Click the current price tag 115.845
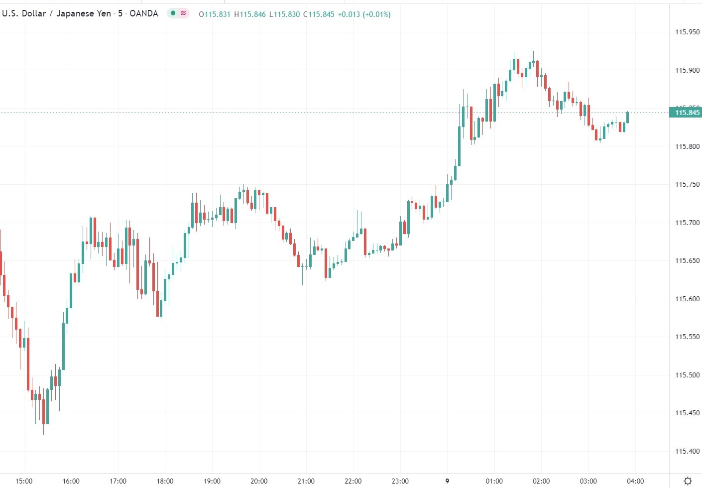702x488 pixels. 687,113
